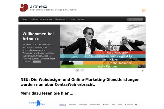Click the 'mehr Kunden' green banner
Viewport: 164px width, 109px height.
pyautogui.click(x=99, y=66)
